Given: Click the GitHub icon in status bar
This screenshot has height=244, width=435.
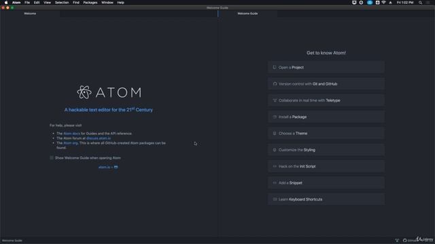Looking at the screenshot, I should coord(405,241).
